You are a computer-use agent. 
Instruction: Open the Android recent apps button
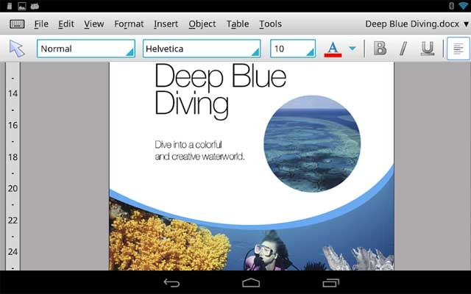click(x=330, y=282)
